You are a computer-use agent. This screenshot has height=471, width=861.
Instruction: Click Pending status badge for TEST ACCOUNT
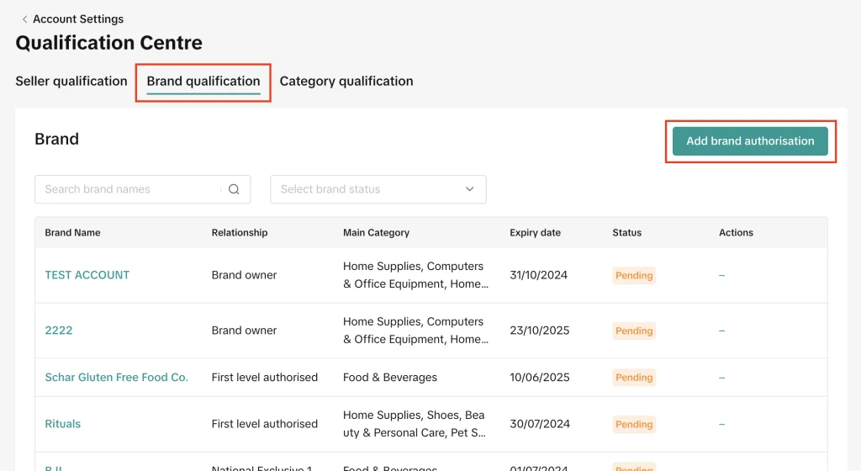click(634, 276)
